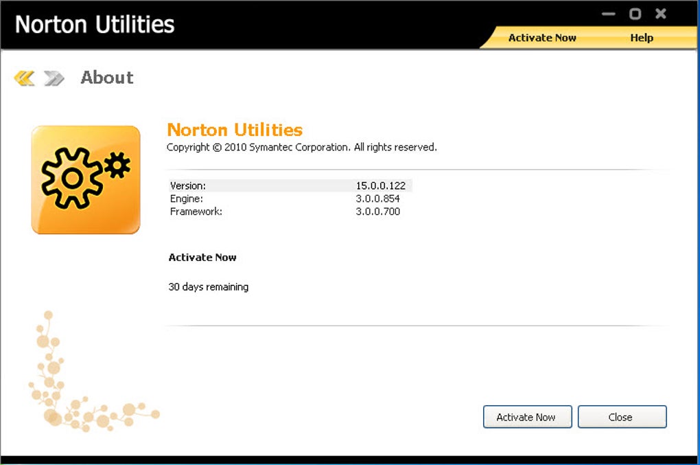Click the orange Norton Utilities heading

click(x=235, y=130)
